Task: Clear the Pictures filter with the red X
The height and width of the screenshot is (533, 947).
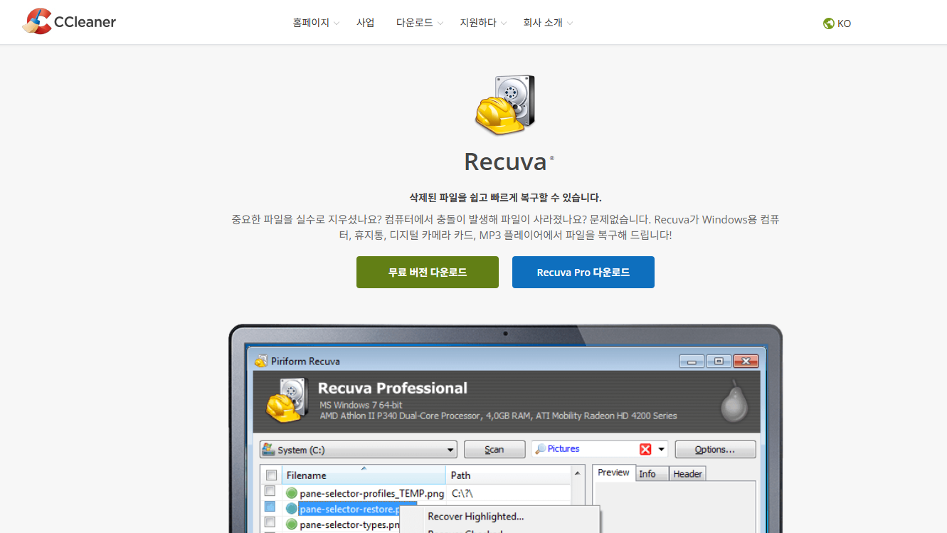Action: pos(645,449)
